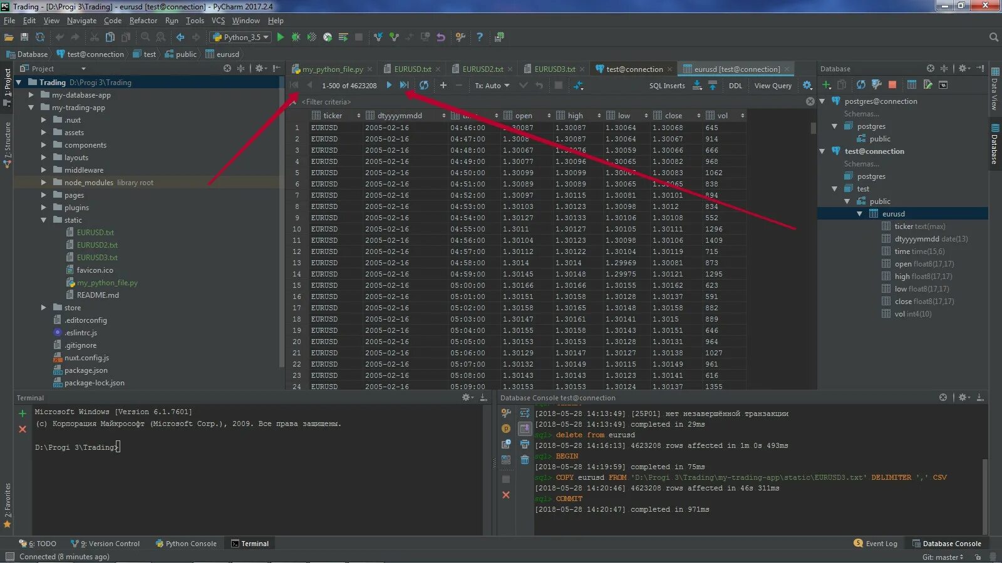The image size is (1002, 563).
Task: Open the Refactor menu
Action: (x=143, y=21)
